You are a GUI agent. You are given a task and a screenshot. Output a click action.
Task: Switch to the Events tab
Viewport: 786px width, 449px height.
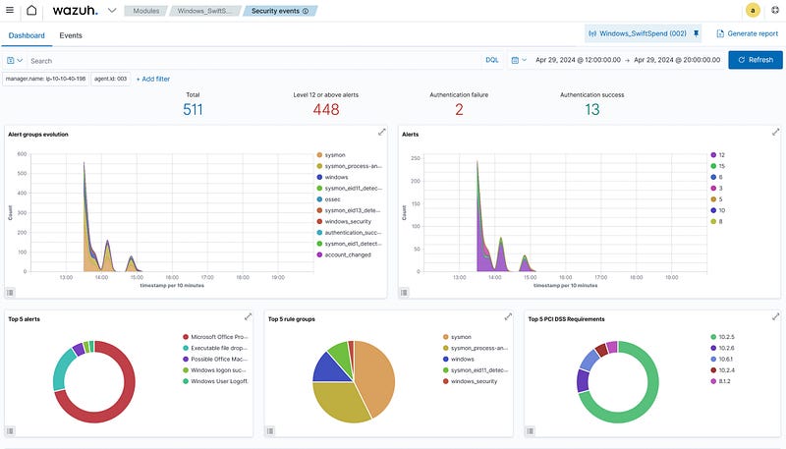tap(71, 35)
